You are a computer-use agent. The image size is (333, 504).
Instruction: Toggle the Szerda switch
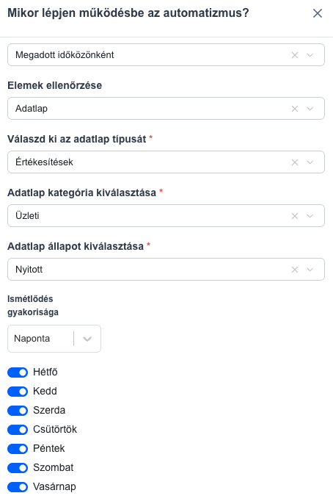18,411
